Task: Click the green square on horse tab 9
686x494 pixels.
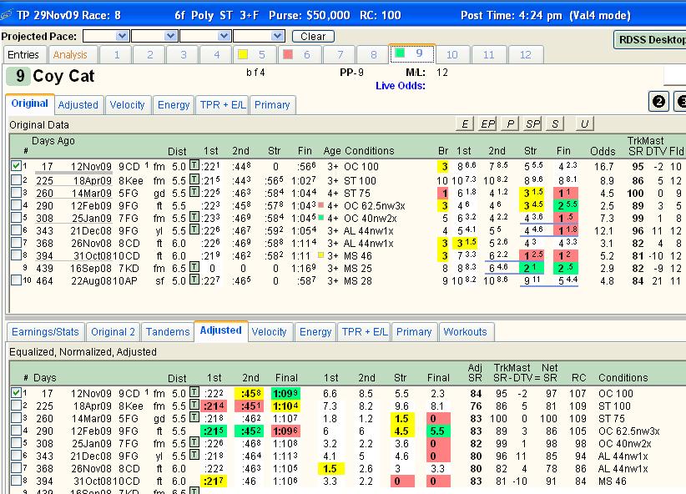Action: (400, 53)
